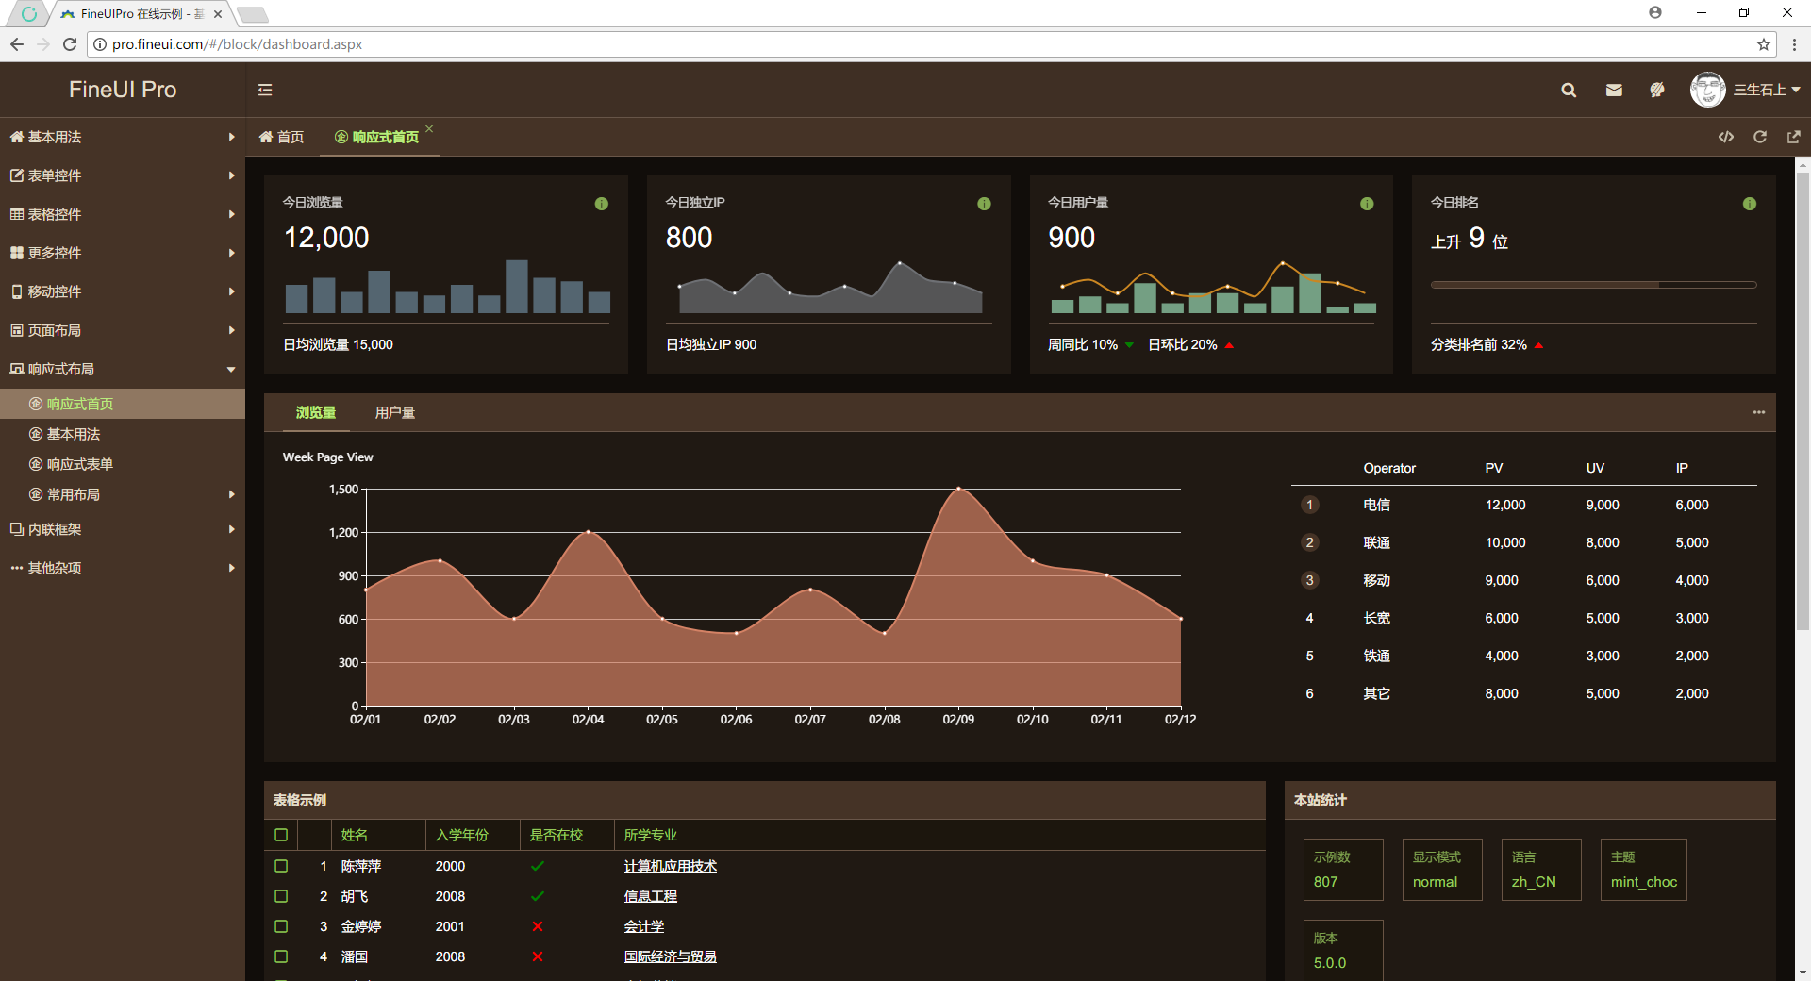Screen dimensions: 1811x981
Task: Open 基本用法 under 响应式布局
Action: [x=123, y=434]
